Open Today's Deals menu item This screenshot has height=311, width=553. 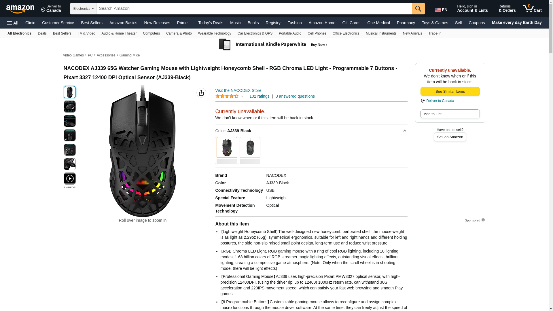tap(211, 23)
